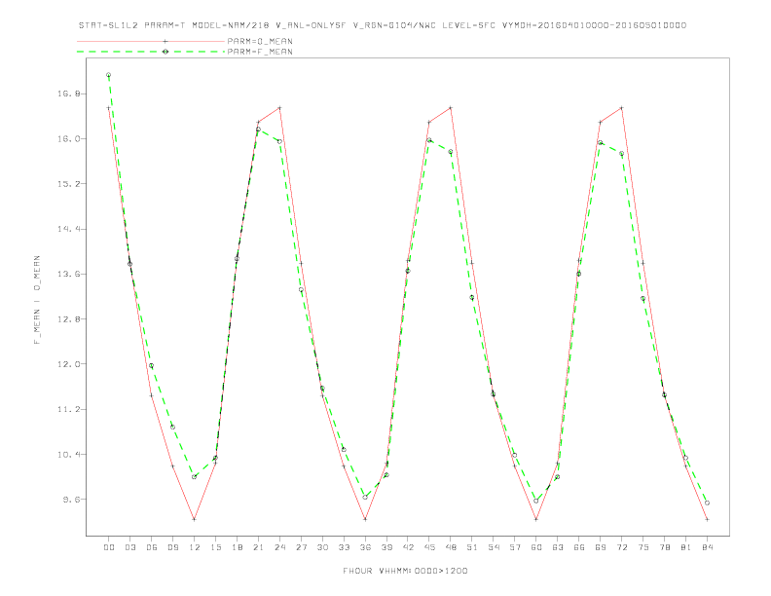Click the 45 forecast hour tick label

(429, 547)
